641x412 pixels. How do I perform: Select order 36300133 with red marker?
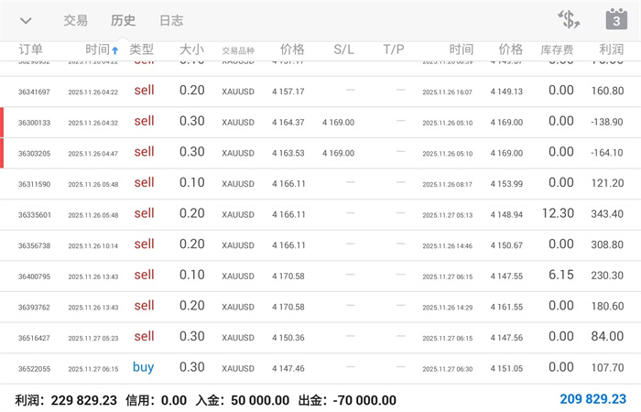click(320, 122)
